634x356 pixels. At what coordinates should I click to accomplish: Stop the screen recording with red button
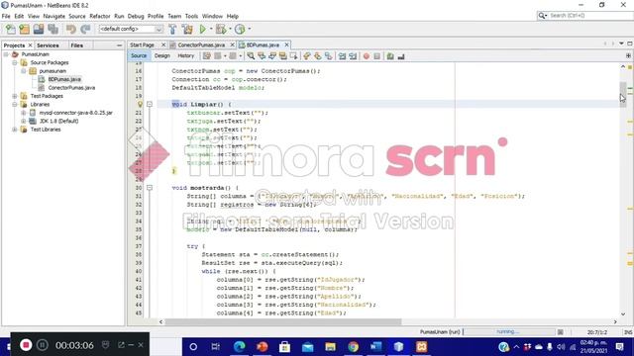click(x=26, y=345)
